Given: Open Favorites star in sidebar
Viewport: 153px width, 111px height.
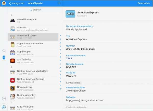Looking at the screenshot, I should point(4,50).
